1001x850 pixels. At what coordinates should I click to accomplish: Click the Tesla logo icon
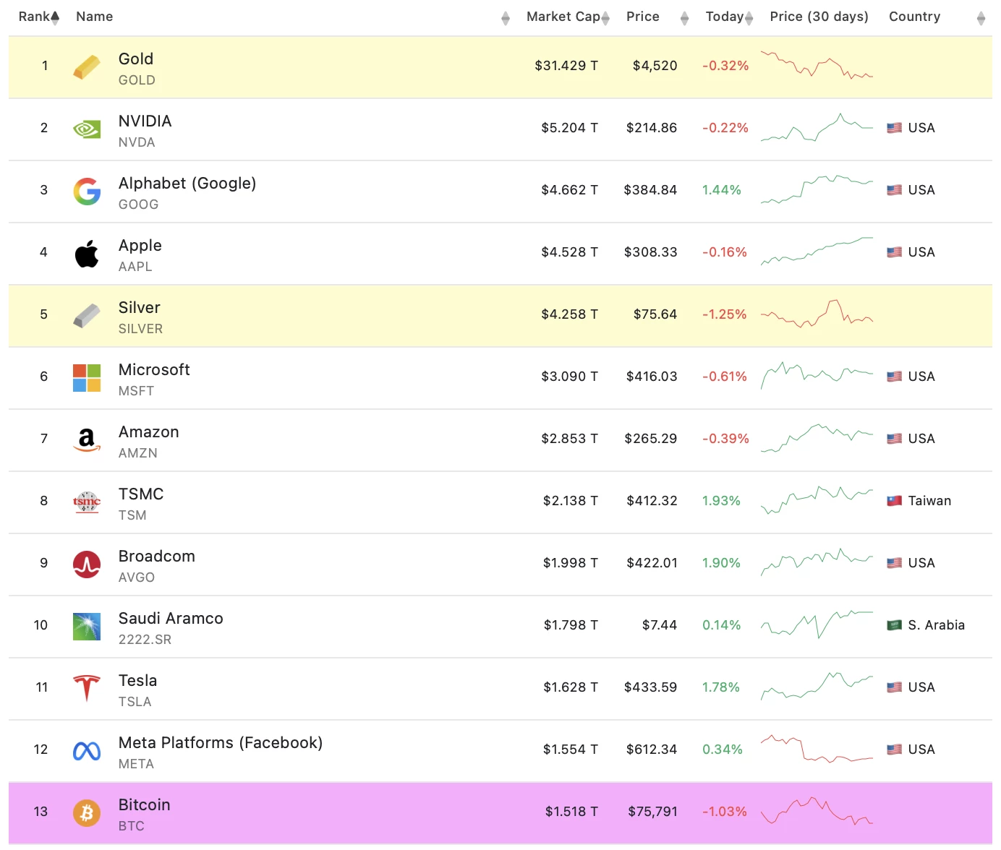[87, 688]
